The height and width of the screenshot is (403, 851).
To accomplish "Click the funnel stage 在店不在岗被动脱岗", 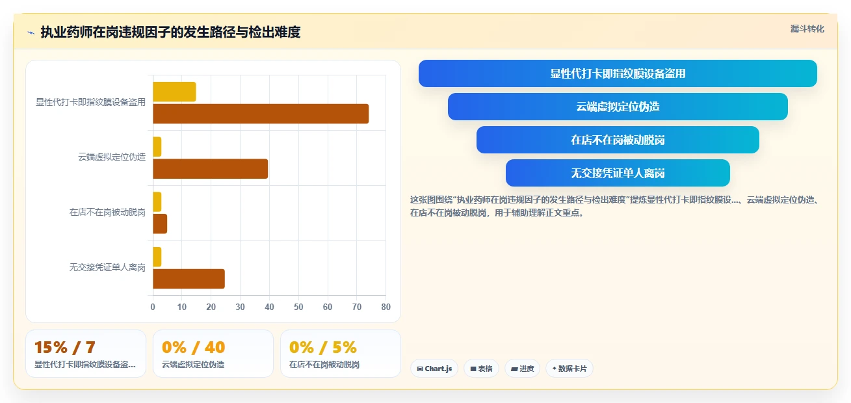I will [618, 140].
